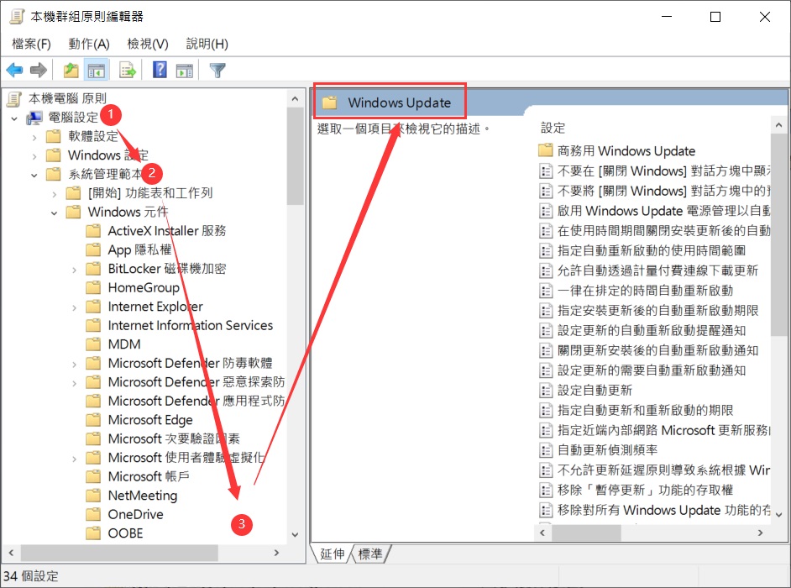This screenshot has width=791, height=588.
Task: Expand the Internet Explorer tree node
Action: coord(74,307)
